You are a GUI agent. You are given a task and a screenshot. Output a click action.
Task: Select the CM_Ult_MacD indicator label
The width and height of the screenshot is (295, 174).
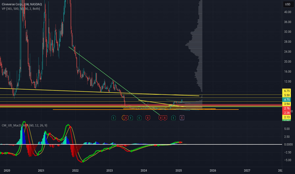click(24, 125)
